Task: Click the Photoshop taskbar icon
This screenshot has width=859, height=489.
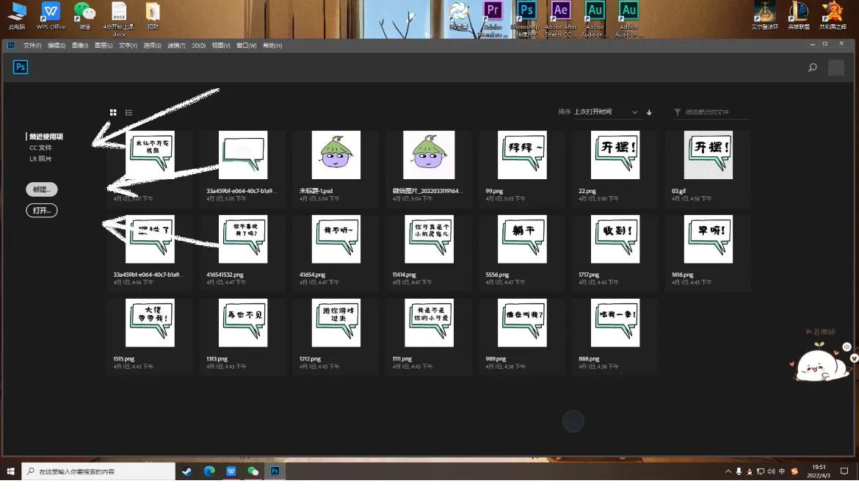Action: coord(275,471)
